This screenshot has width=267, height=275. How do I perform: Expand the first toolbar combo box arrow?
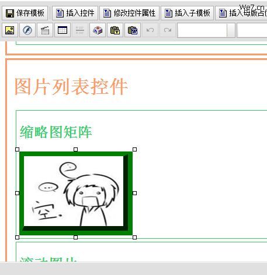pyautogui.click(x=231, y=30)
